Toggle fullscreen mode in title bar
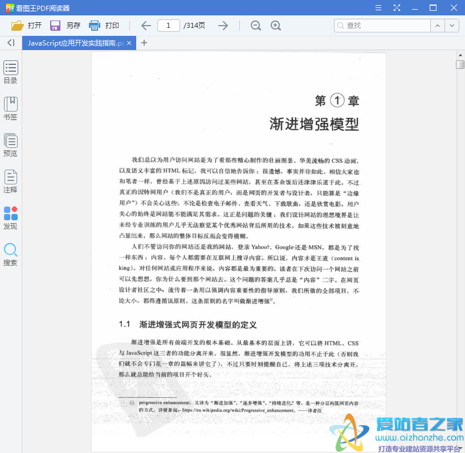The width and height of the screenshot is (465, 453). tap(397, 8)
